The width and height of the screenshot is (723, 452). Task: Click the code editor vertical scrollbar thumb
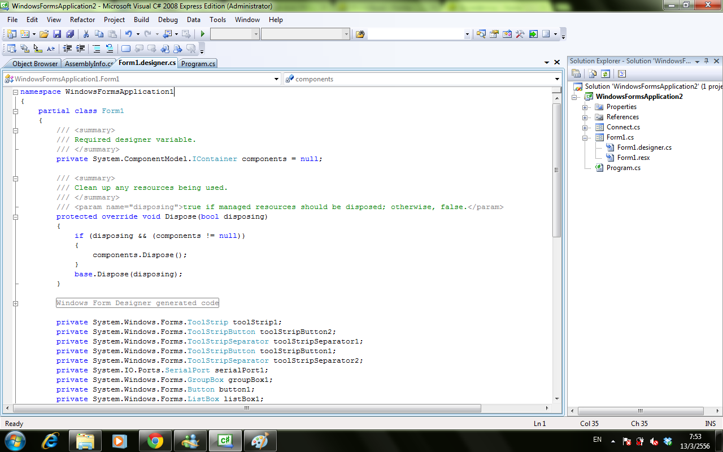(556, 169)
